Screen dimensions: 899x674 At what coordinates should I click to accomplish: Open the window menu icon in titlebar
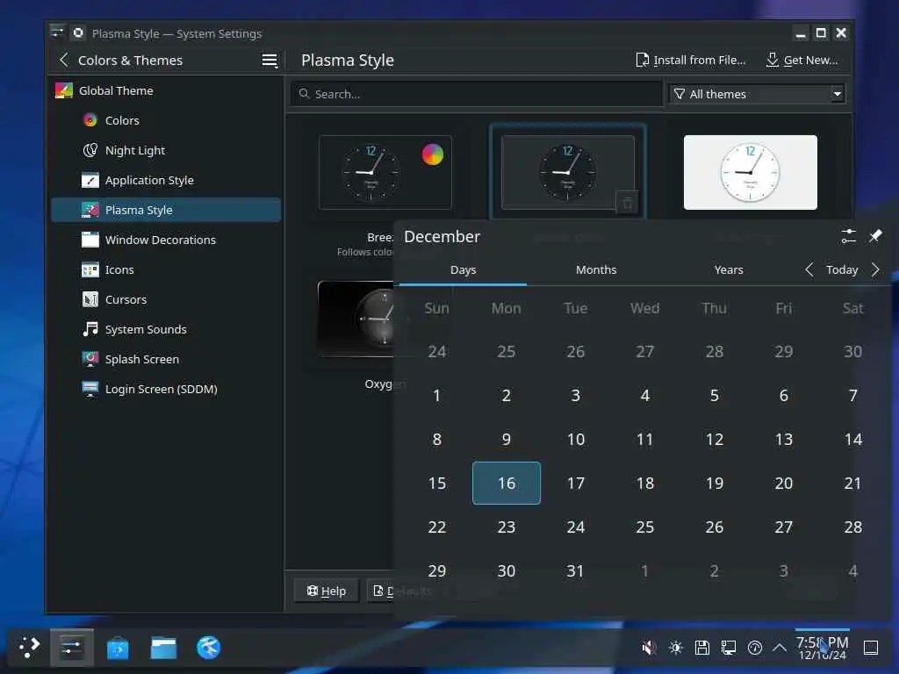[57, 32]
